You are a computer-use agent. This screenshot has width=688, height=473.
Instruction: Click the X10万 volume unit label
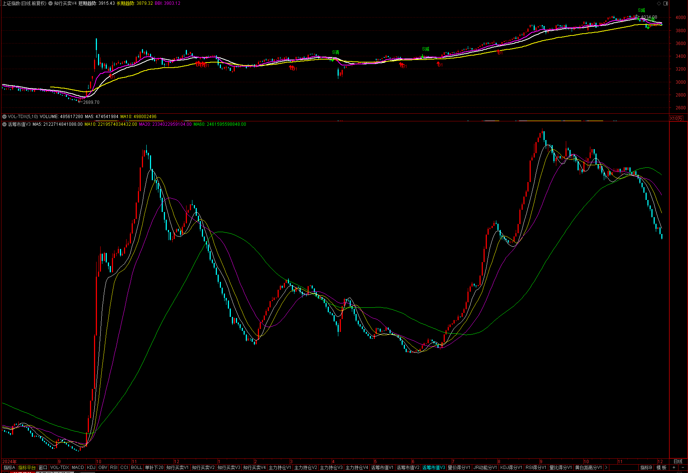pyautogui.click(x=676, y=118)
